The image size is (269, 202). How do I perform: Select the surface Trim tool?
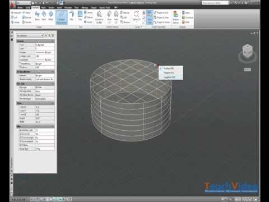click(80, 16)
